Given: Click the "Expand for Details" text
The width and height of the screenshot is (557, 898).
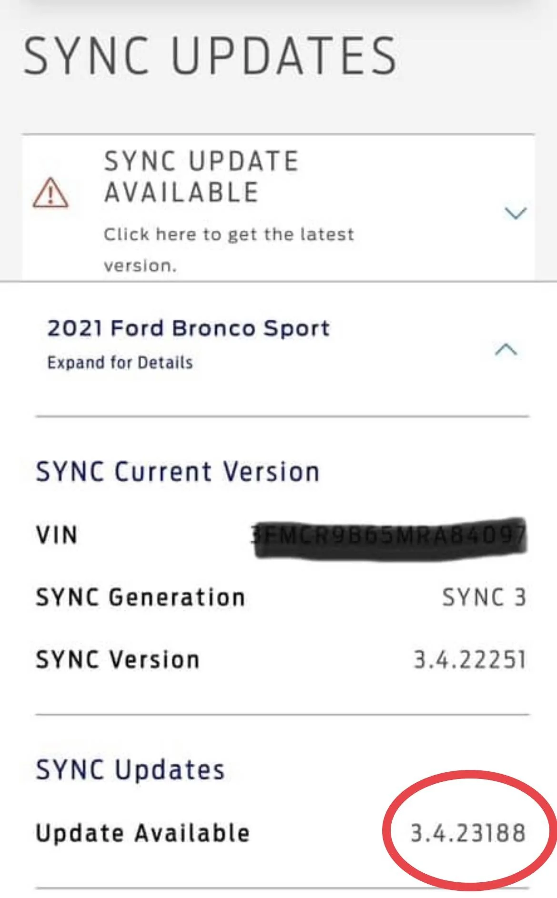Looking at the screenshot, I should [120, 363].
